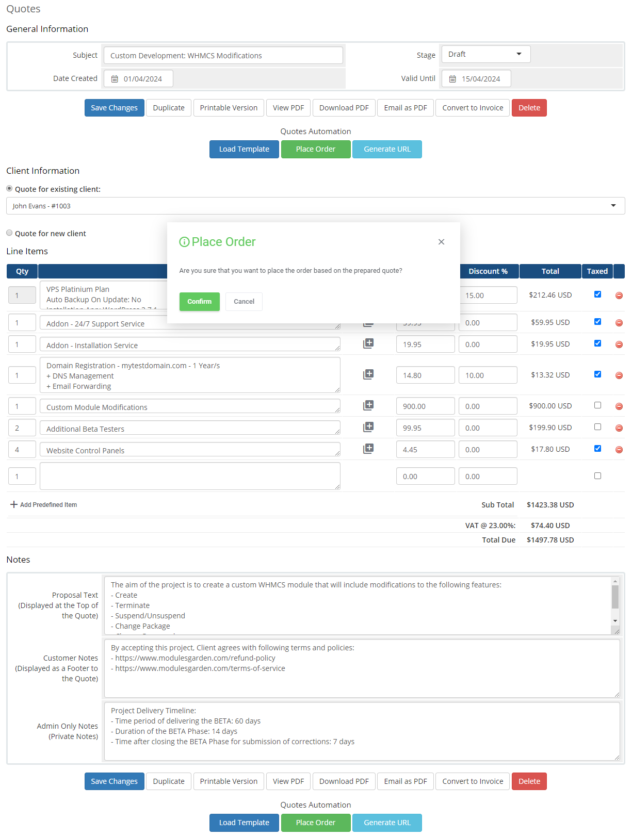Remove the Domain Registration line item
The height and width of the screenshot is (837, 632).
(619, 375)
